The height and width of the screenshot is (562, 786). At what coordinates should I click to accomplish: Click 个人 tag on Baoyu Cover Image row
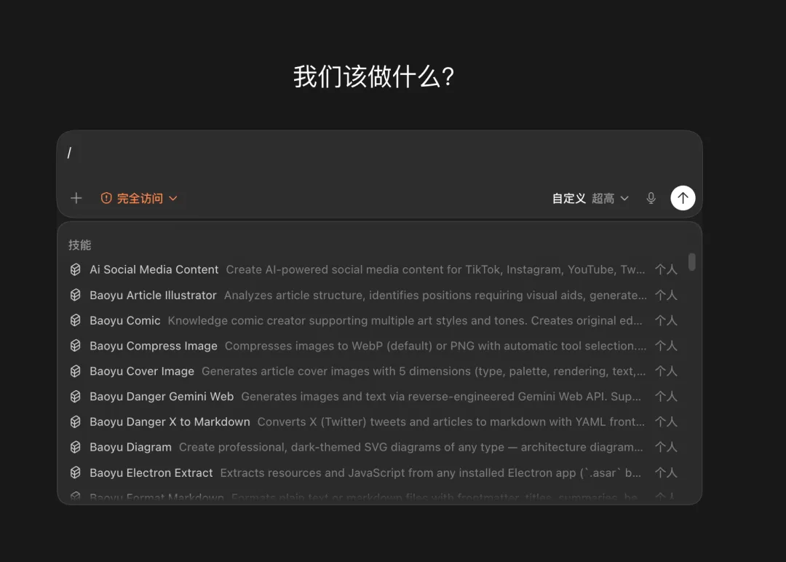(x=666, y=371)
